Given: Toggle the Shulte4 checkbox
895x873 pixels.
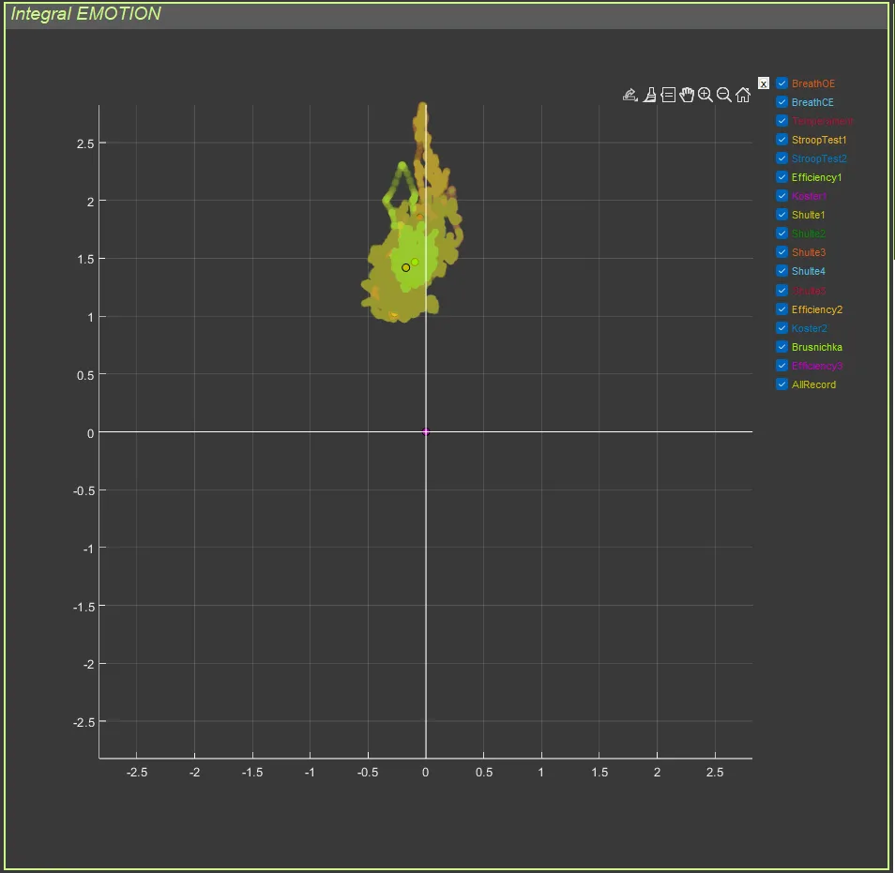Looking at the screenshot, I should click(782, 271).
